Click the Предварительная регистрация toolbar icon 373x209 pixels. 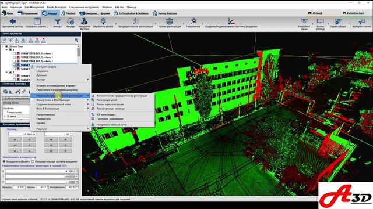(x=136, y=21)
